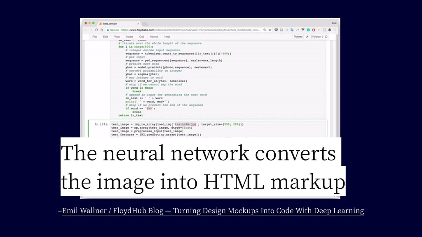Click the zoom magnifier icon in address bar

coord(265,30)
